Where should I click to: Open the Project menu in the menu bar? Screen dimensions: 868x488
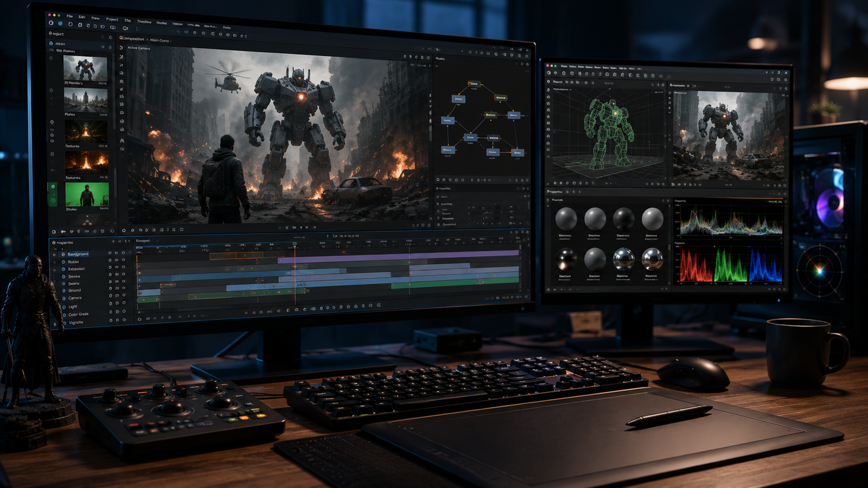112,19
